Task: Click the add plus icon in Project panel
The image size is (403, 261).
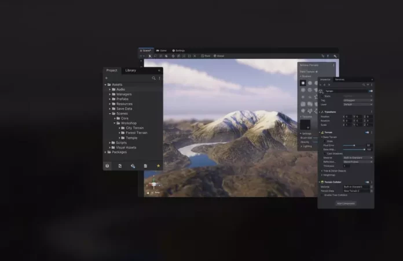Action: pos(107,78)
